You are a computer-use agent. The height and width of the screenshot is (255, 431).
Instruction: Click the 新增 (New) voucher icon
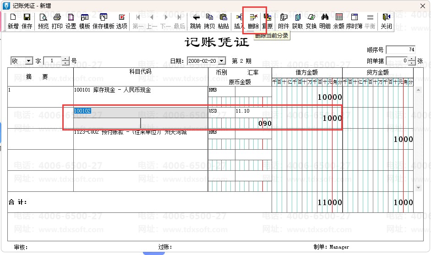coord(13,21)
